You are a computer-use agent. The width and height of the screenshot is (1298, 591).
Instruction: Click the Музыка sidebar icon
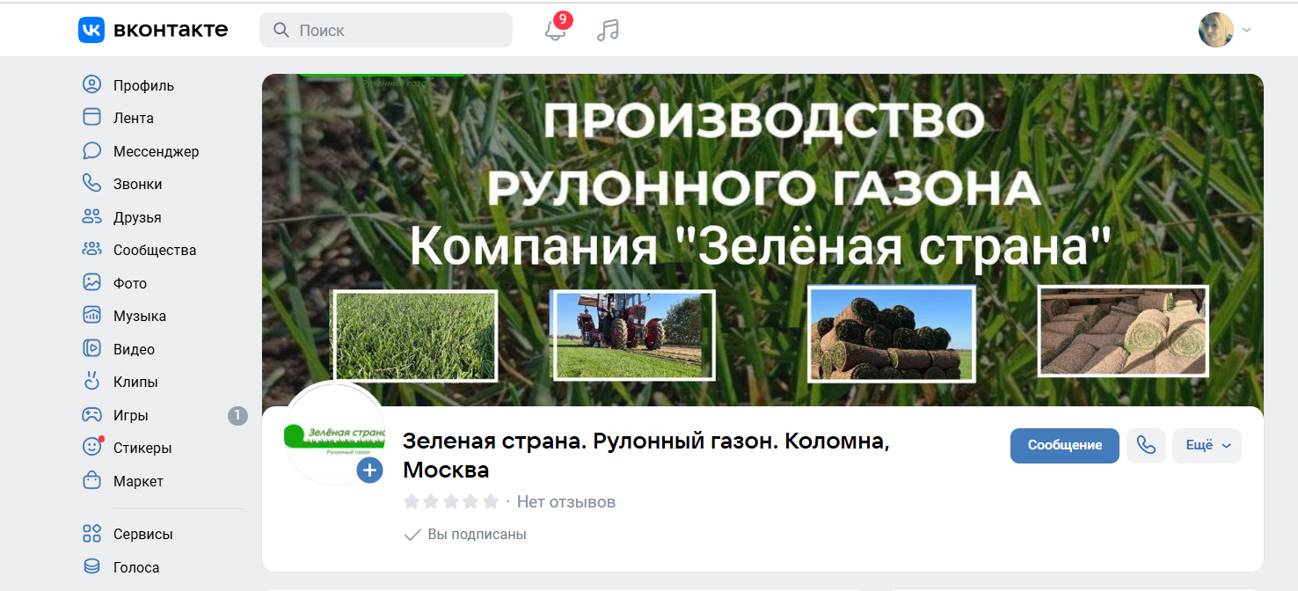tap(92, 316)
